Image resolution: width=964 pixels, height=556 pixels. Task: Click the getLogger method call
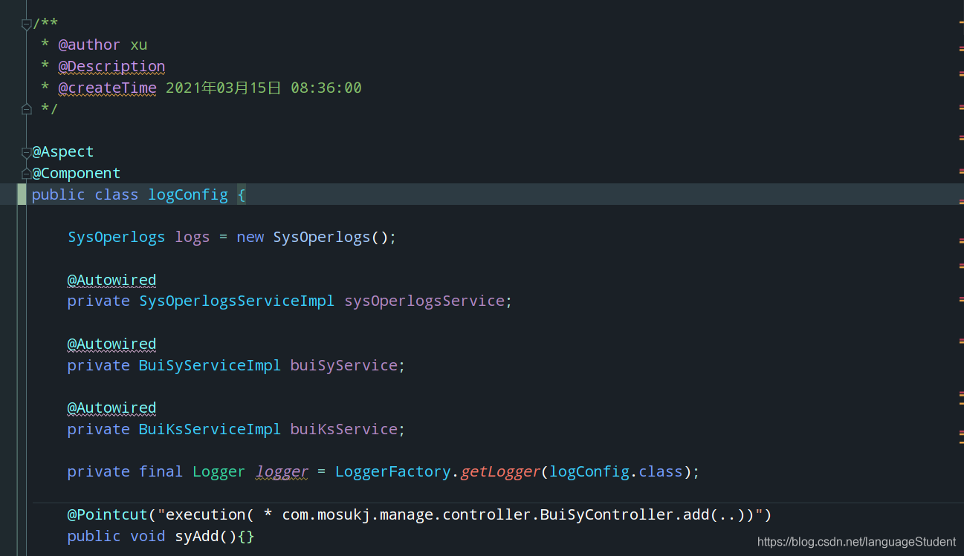[501, 471]
